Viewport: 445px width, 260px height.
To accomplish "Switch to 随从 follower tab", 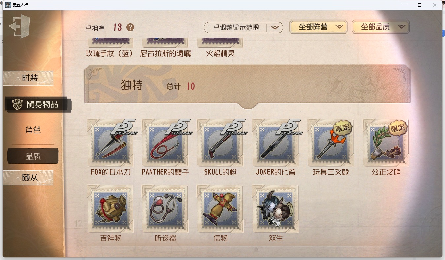I will pos(28,177).
